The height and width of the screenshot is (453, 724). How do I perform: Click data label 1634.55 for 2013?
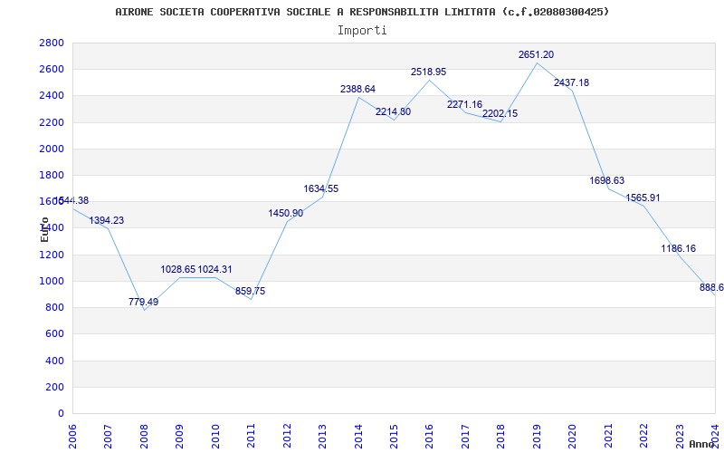click(x=321, y=188)
